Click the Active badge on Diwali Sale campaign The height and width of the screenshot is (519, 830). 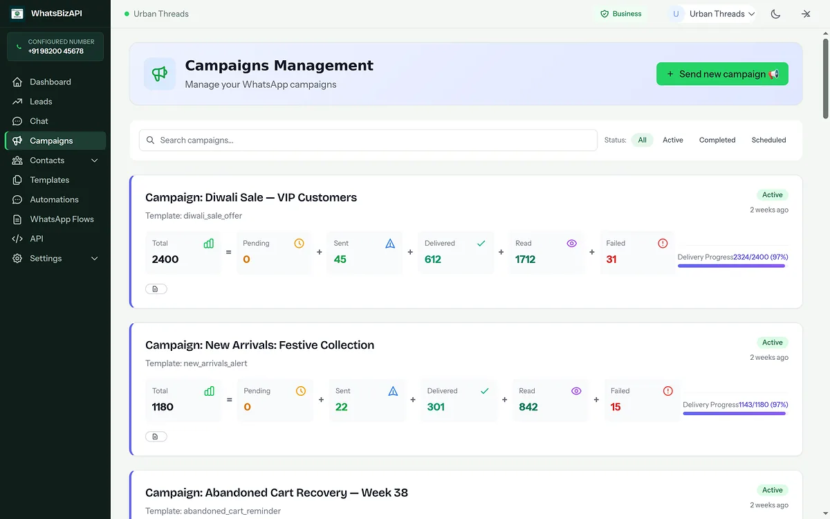773,194
